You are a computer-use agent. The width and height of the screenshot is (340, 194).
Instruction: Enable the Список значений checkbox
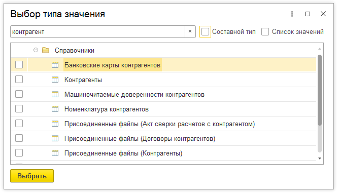tap(265, 31)
